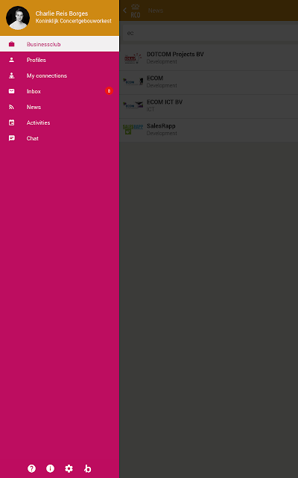Click the chat bubble icon
The height and width of the screenshot is (478, 298).
12,138
